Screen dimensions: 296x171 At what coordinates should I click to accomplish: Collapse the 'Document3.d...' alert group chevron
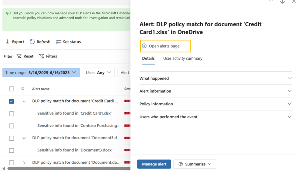[x=24, y=138]
